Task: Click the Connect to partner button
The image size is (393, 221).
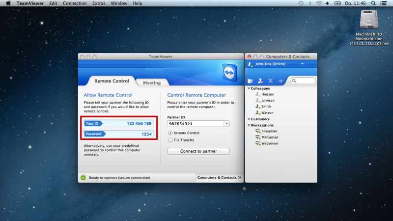Action: point(198,151)
